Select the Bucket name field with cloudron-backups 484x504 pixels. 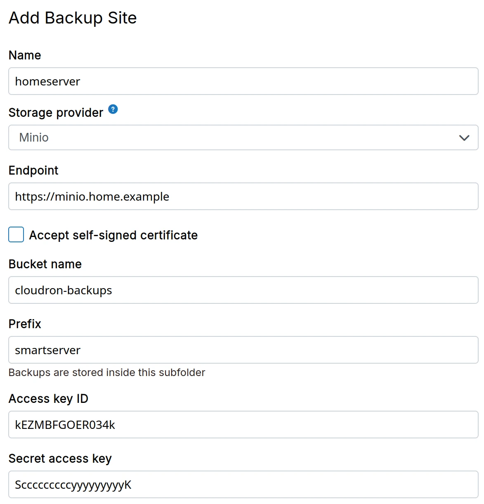(243, 290)
